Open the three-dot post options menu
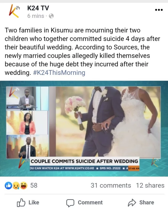Image resolution: width=168 pixels, height=210 pixels. point(159,10)
